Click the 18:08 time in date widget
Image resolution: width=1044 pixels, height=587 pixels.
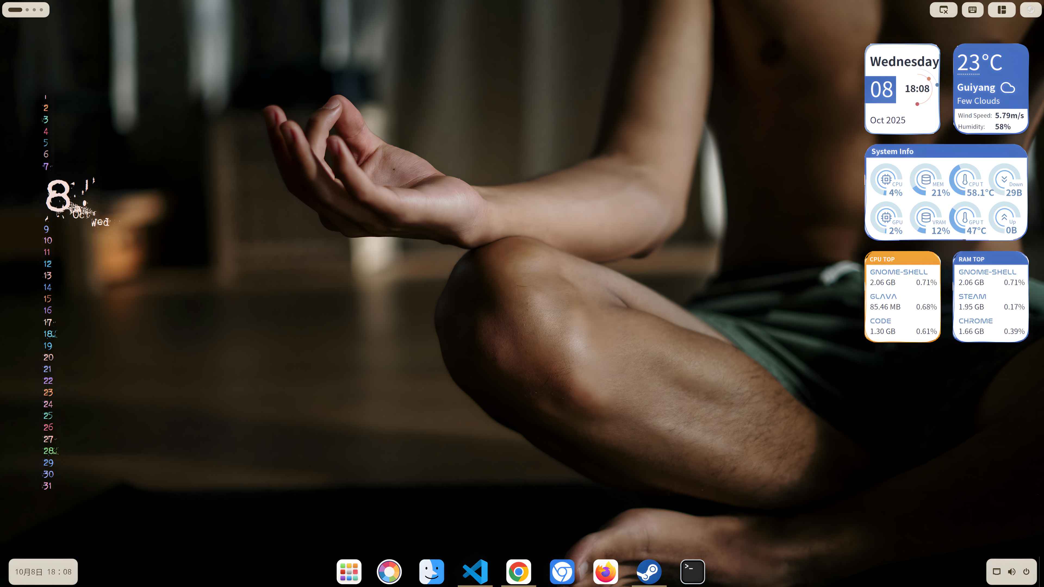917,89
